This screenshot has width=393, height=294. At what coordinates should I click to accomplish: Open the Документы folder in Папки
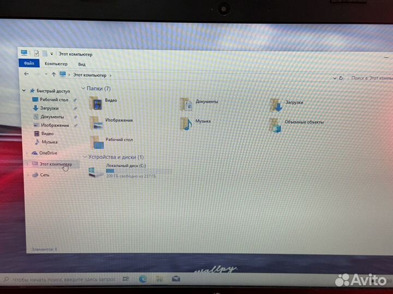point(199,104)
